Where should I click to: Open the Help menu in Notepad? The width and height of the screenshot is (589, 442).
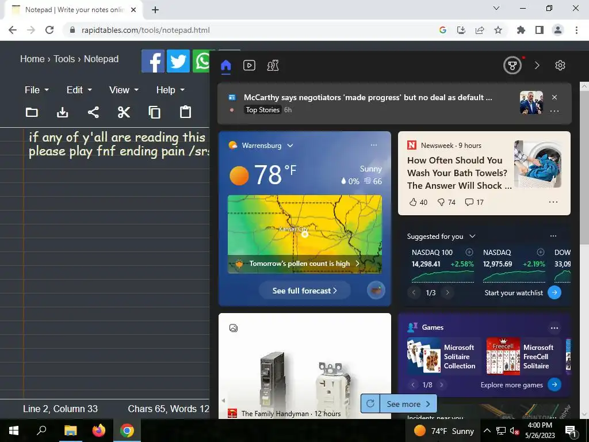(170, 90)
